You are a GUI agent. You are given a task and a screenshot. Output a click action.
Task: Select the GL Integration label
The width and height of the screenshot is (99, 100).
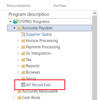(x=38, y=53)
